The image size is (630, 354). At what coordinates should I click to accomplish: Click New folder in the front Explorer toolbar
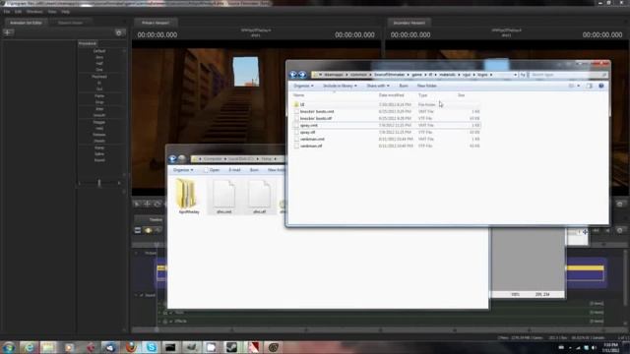(426, 86)
